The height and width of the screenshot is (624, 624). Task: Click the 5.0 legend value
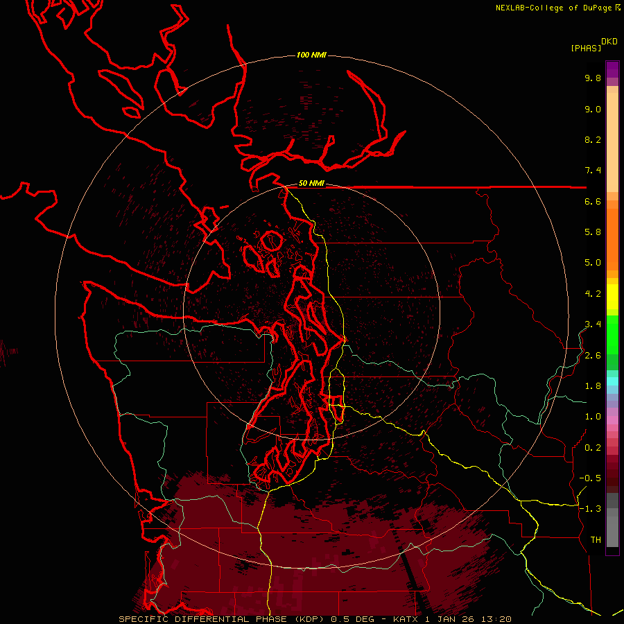593,263
